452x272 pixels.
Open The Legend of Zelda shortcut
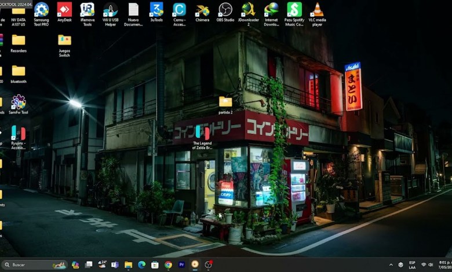coord(202,133)
